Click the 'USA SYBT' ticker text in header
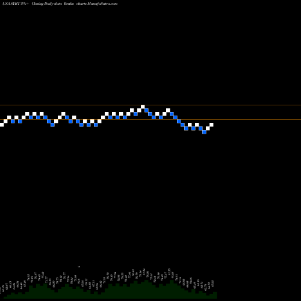 (x=11, y=4)
